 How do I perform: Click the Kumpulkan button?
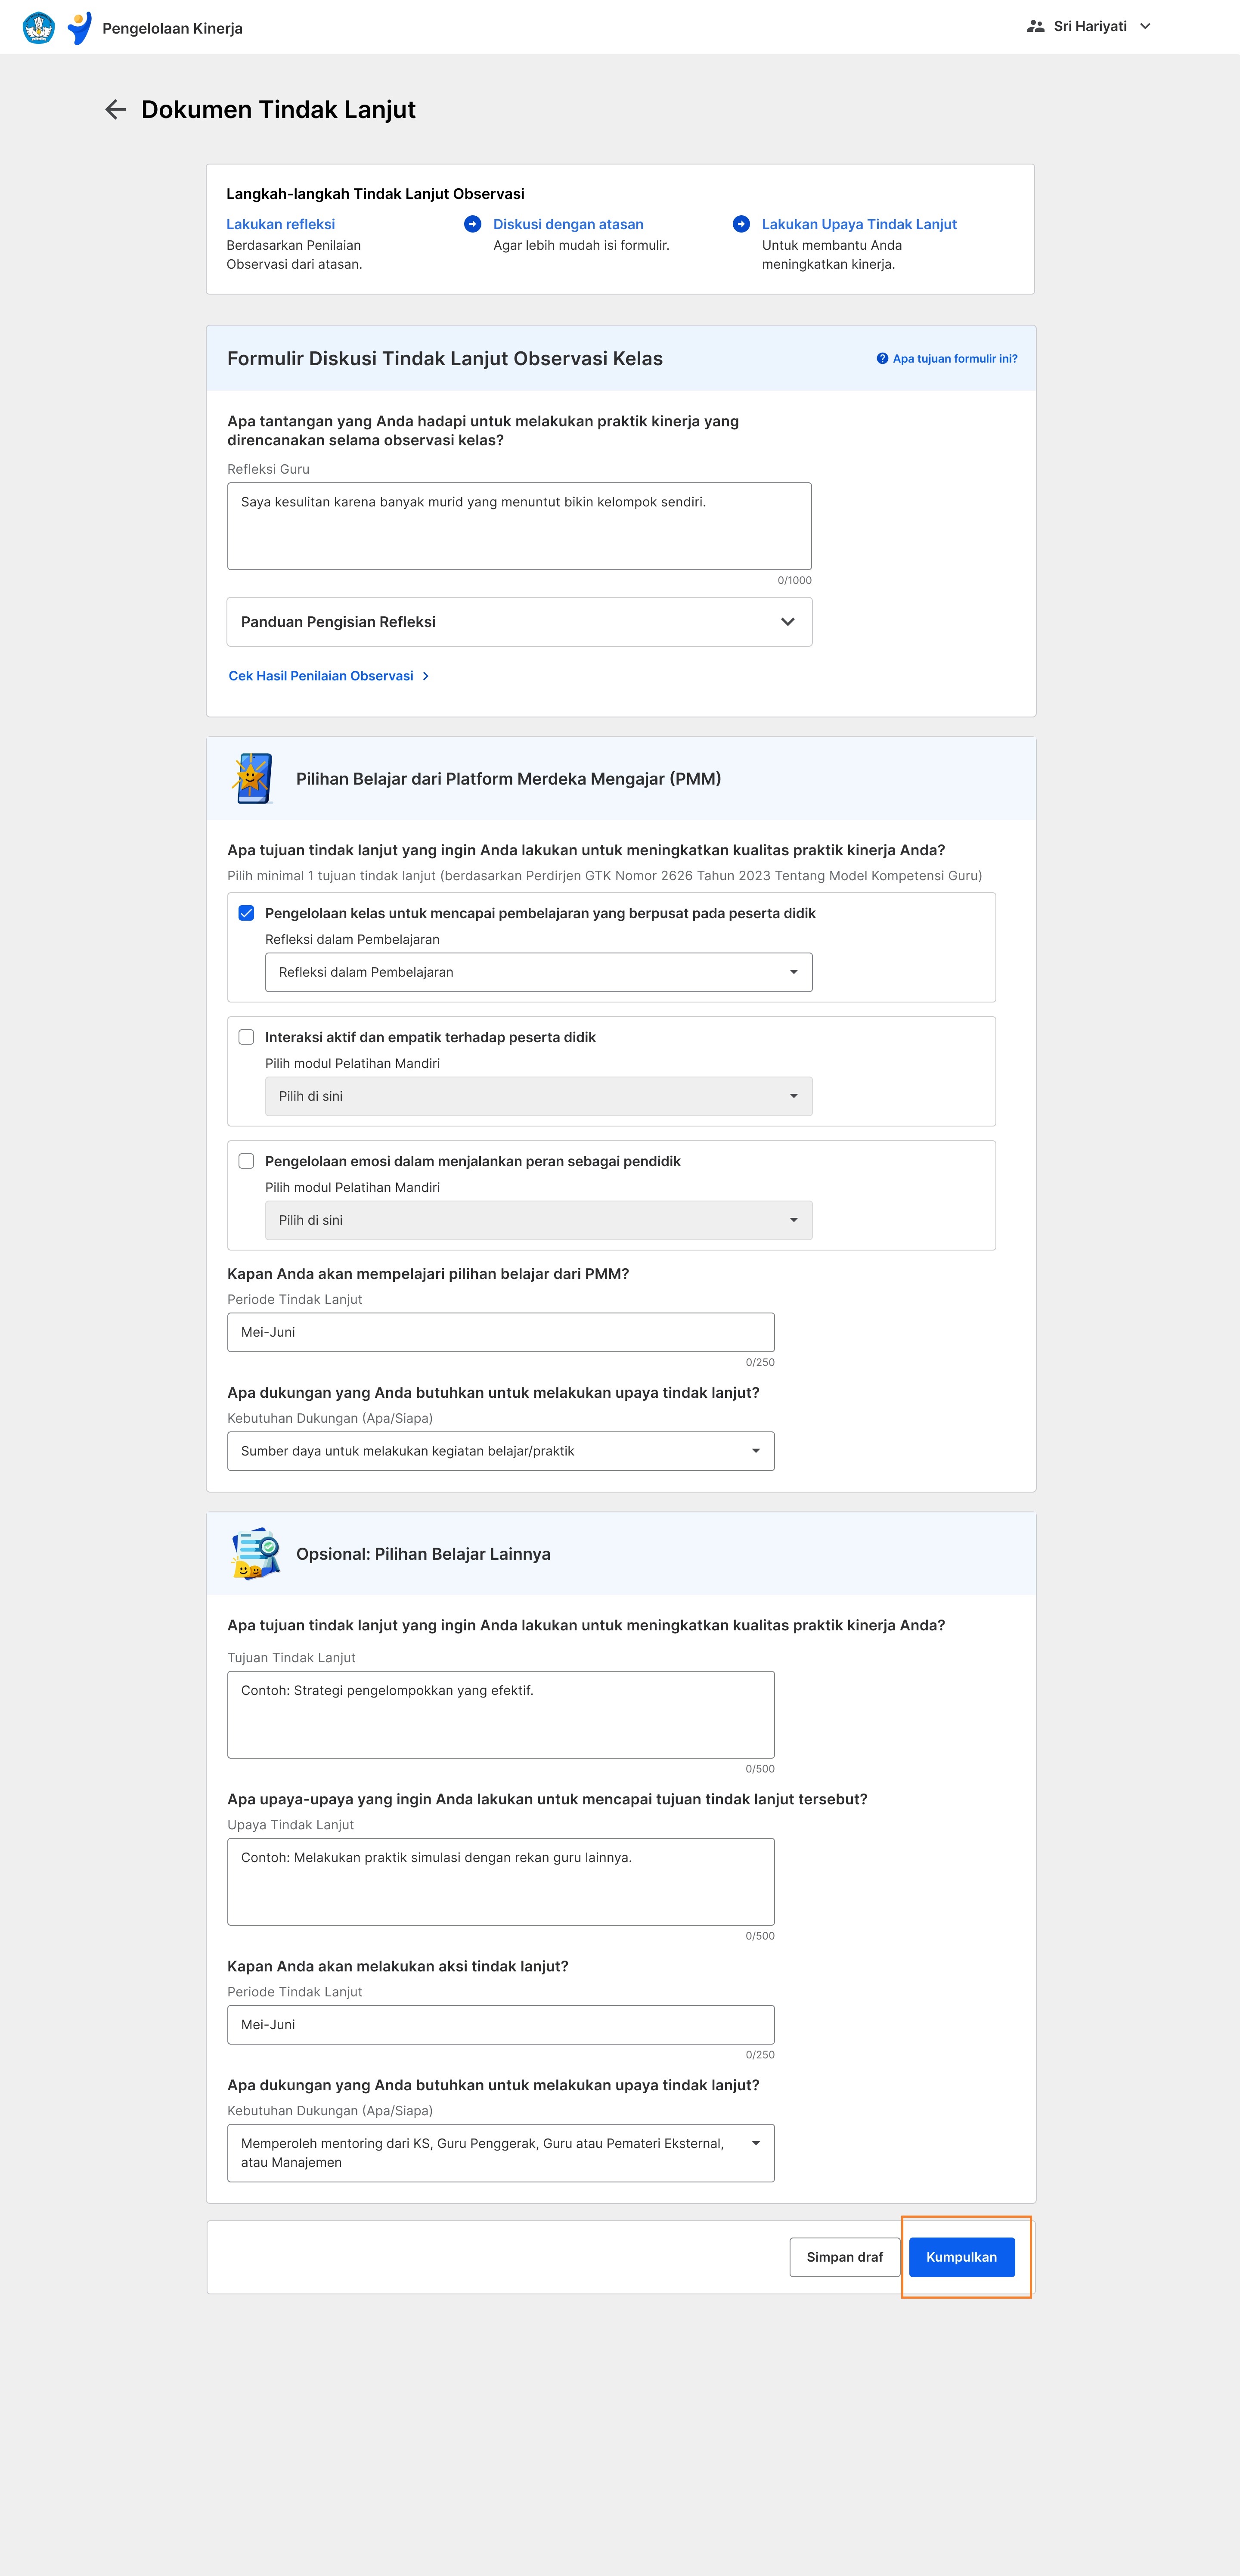tap(961, 2257)
